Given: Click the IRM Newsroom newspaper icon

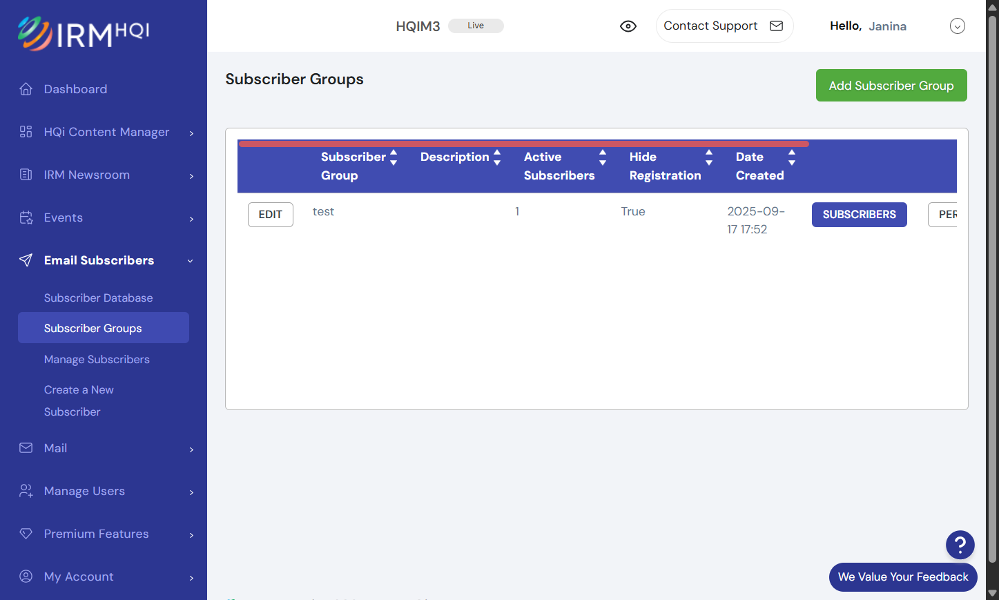Looking at the screenshot, I should 26,175.
